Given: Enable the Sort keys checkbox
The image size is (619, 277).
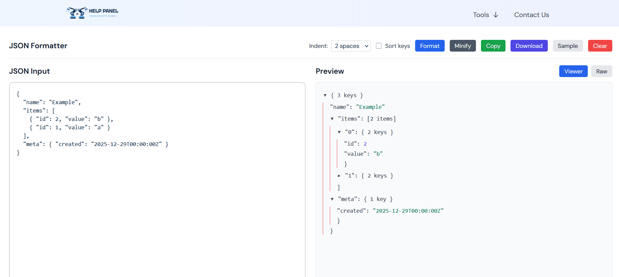Looking at the screenshot, I should [x=379, y=46].
